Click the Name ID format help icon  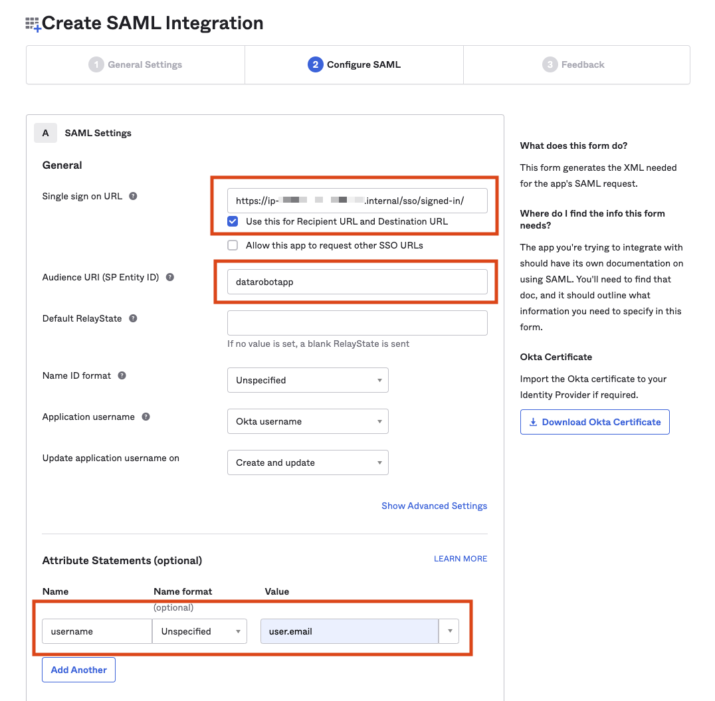click(x=122, y=375)
